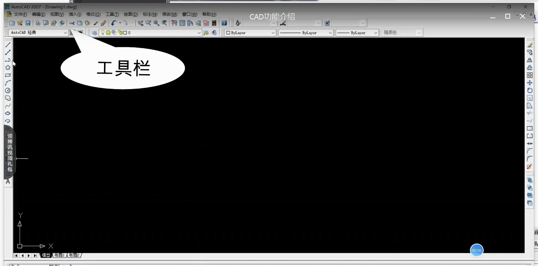Expand the layer list dropdown

click(x=199, y=33)
